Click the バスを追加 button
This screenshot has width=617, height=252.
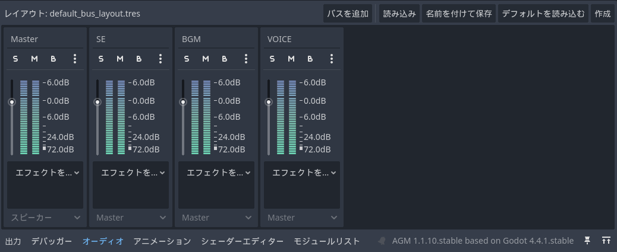[348, 14]
